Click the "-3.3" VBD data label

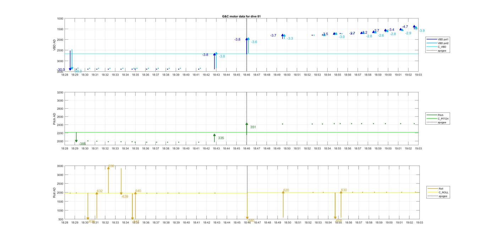click(290, 38)
